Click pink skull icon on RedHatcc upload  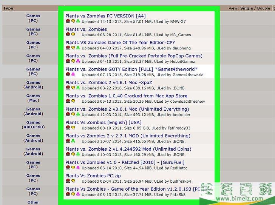(x=78, y=168)
